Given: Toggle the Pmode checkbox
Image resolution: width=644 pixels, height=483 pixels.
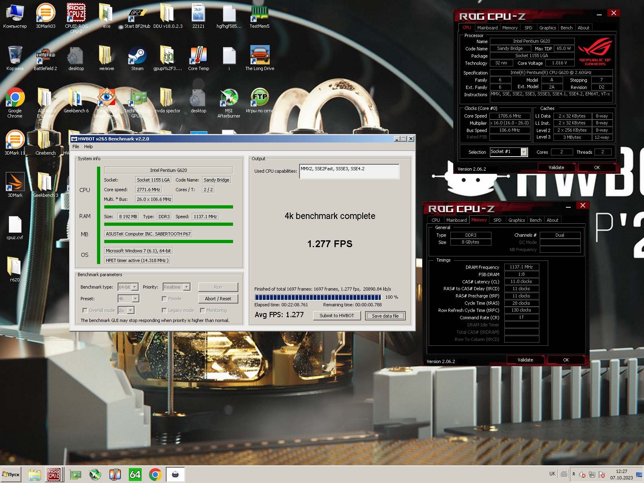Looking at the screenshot, I should tap(164, 299).
